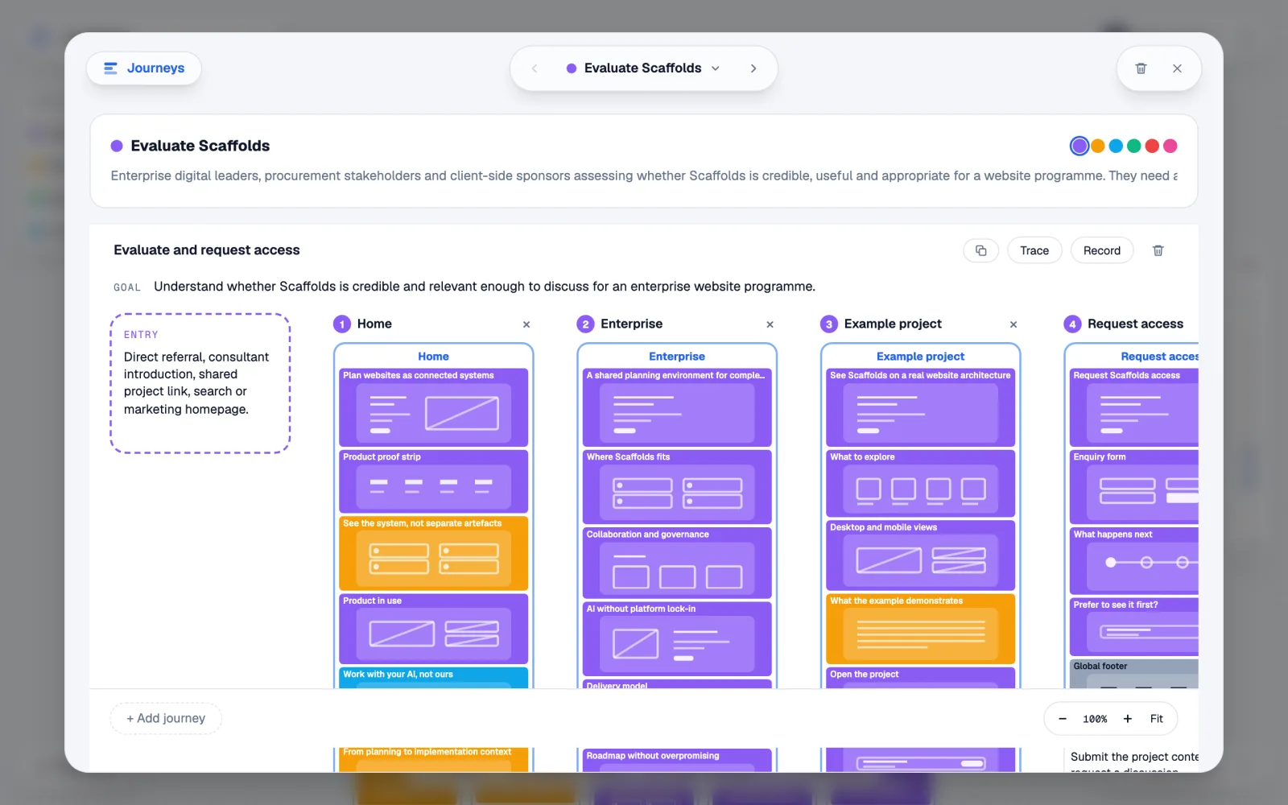Image resolution: width=1288 pixels, height=805 pixels.
Task: Zoom out with the minus button
Action: coord(1063,719)
